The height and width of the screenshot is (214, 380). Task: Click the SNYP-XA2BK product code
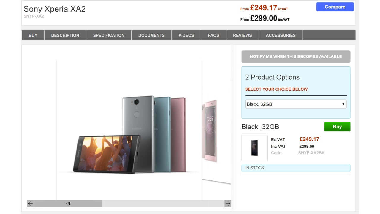coord(311,153)
